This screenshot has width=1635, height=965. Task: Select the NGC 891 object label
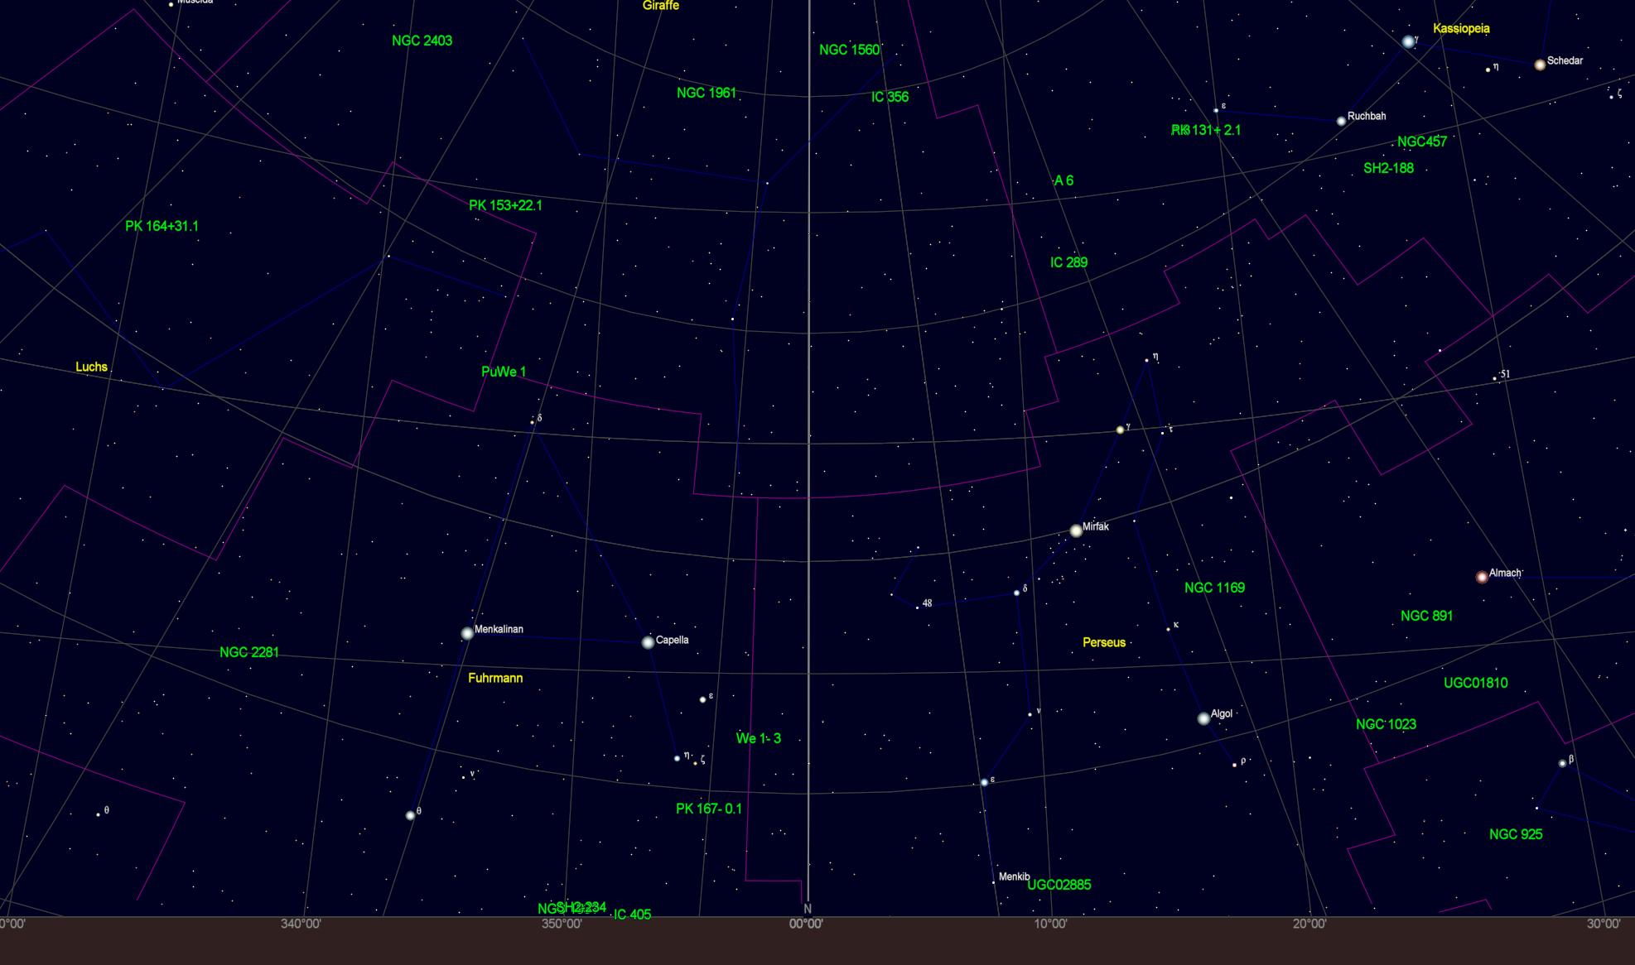point(1426,616)
